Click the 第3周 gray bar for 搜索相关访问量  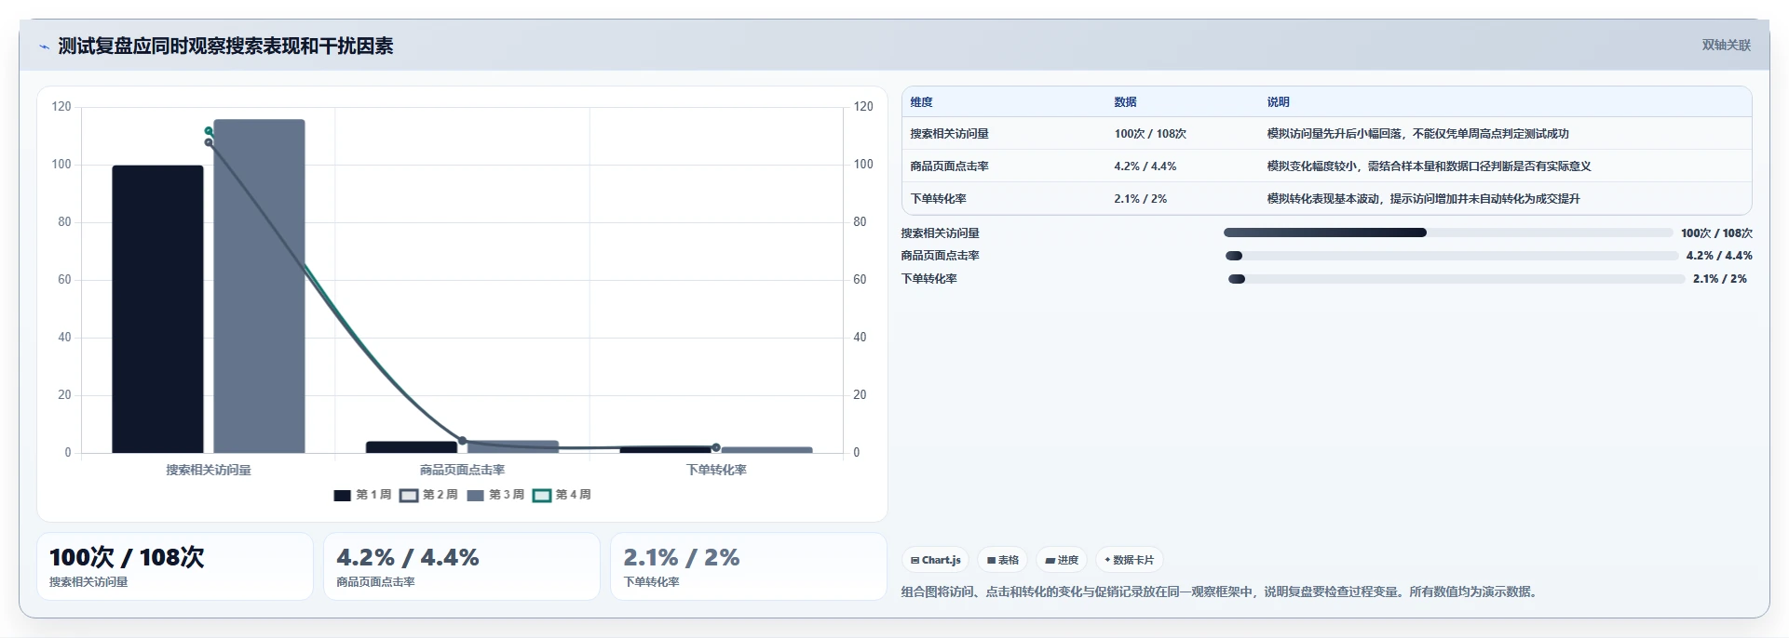(259, 286)
